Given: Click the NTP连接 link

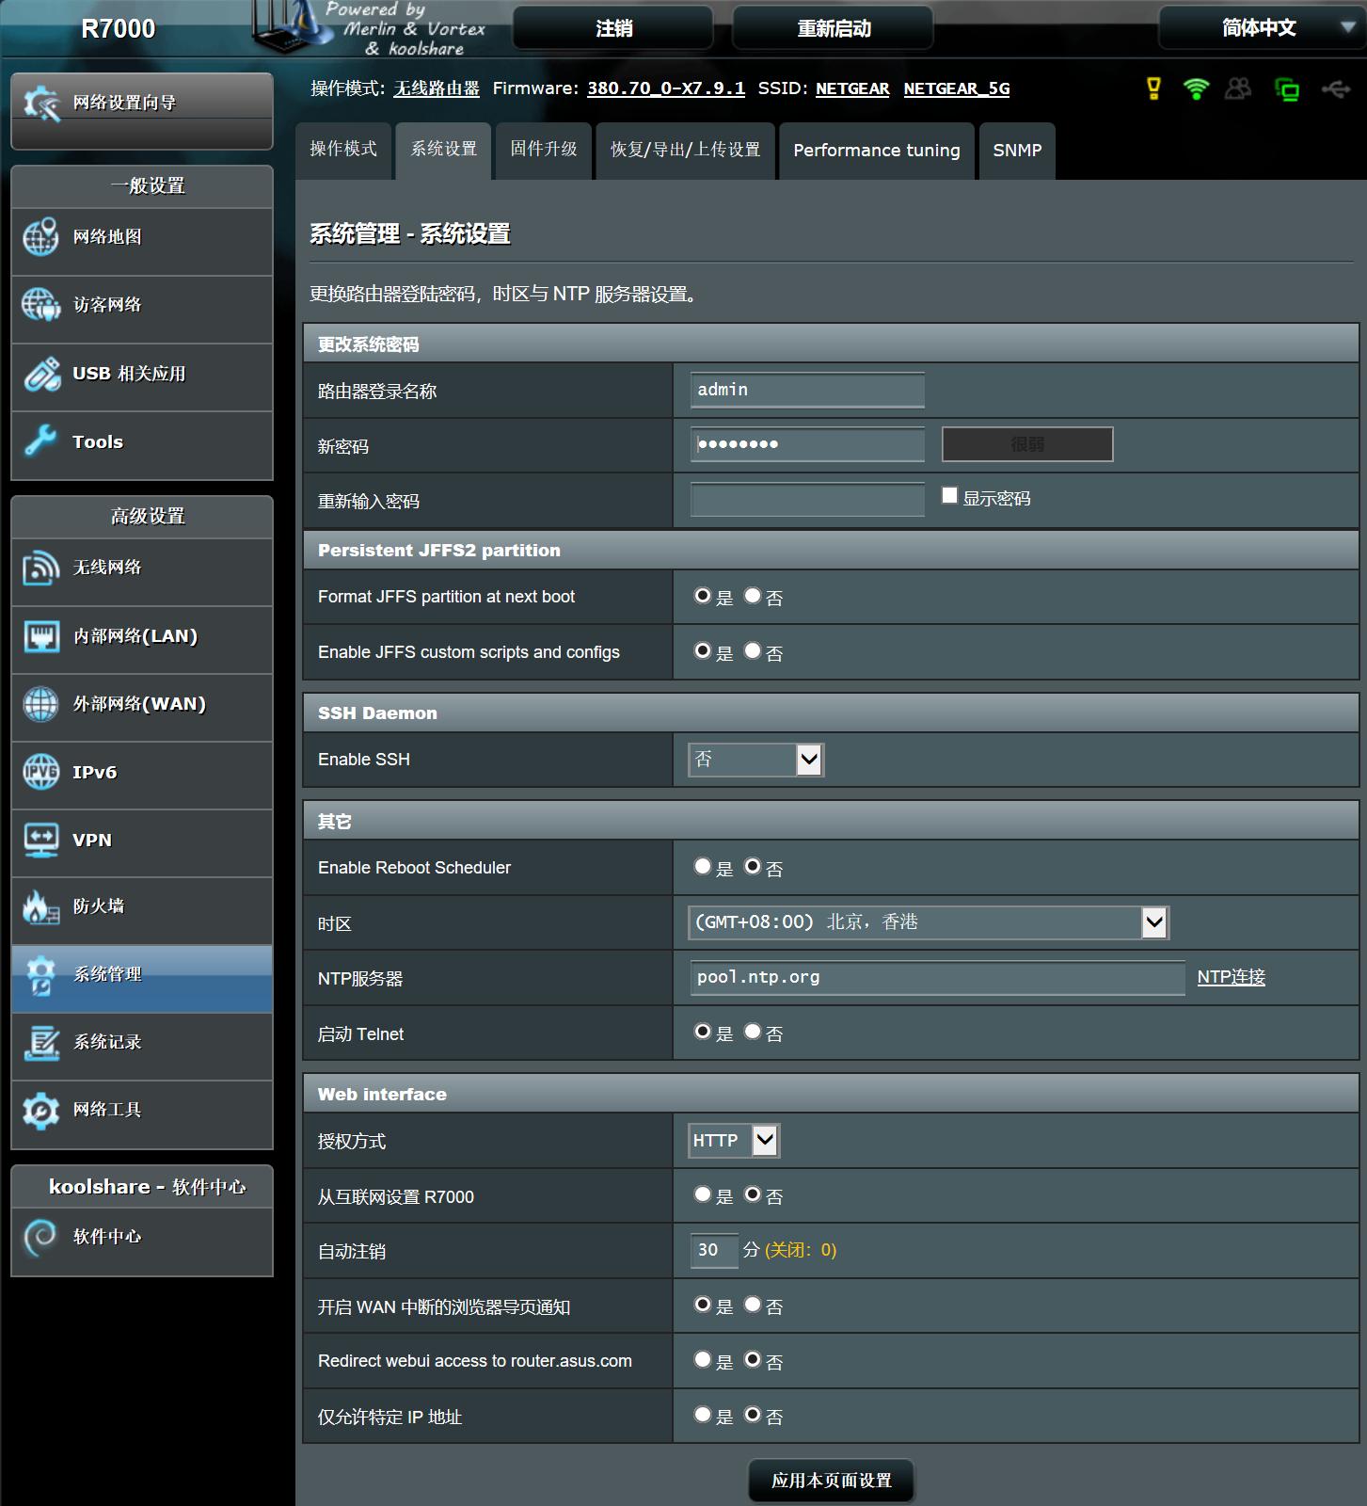Looking at the screenshot, I should pyautogui.click(x=1231, y=977).
